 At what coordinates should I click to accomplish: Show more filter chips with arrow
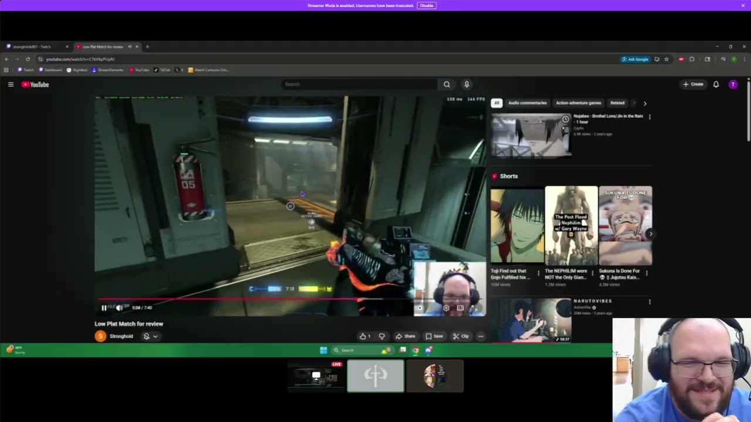coord(645,103)
